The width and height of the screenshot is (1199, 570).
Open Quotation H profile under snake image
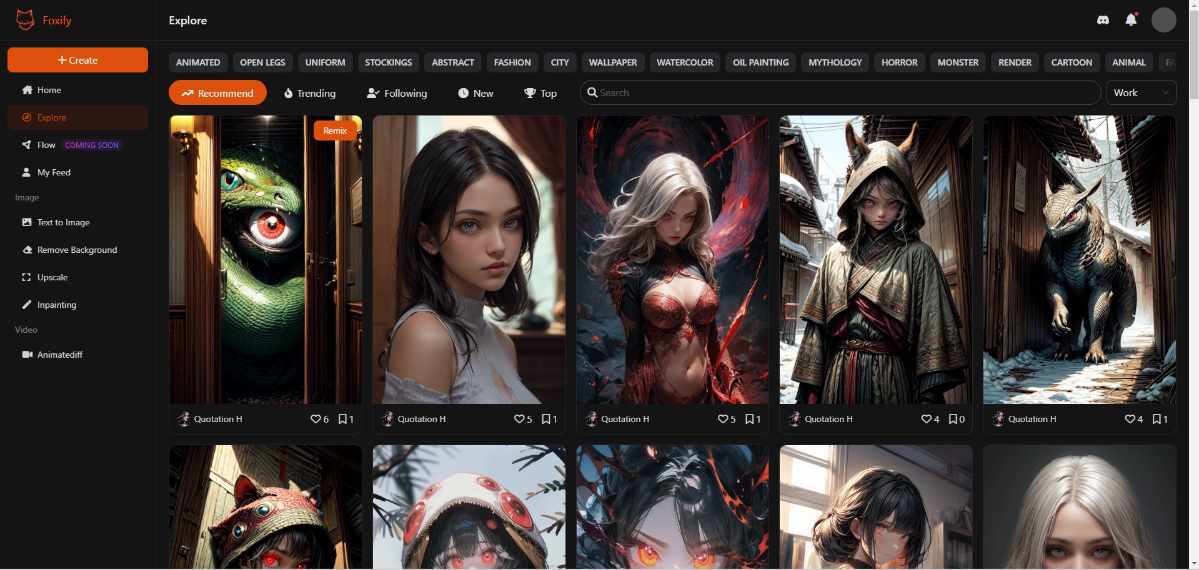click(x=210, y=419)
